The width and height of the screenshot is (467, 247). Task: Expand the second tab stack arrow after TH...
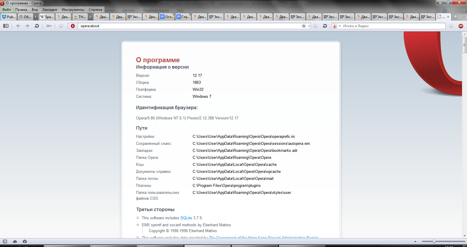pos(90,17)
